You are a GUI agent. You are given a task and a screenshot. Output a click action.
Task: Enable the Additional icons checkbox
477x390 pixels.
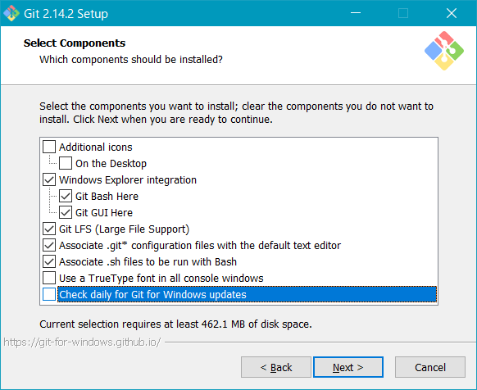tap(49, 147)
